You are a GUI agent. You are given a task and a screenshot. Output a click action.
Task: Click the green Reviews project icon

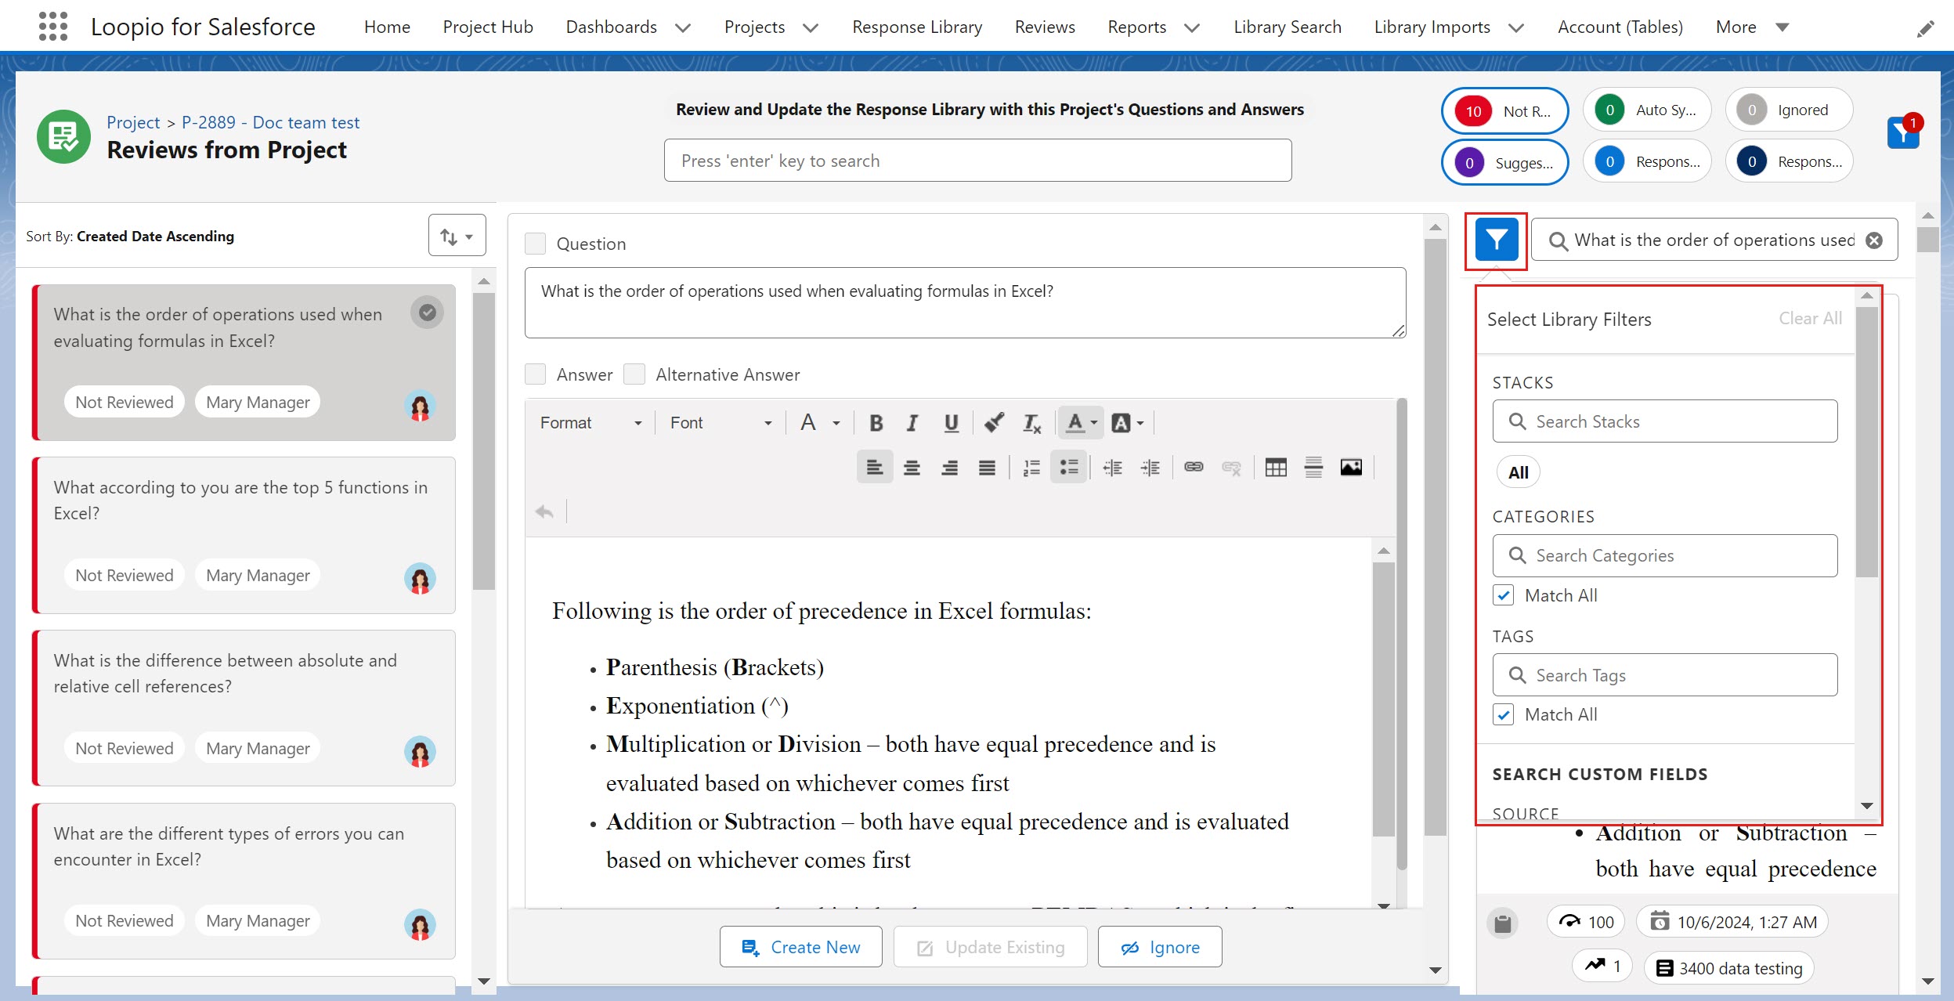(x=63, y=136)
